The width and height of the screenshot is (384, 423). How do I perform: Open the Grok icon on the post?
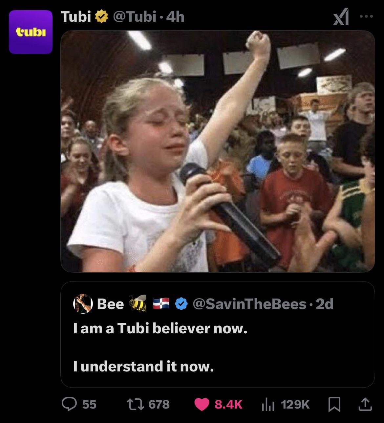click(341, 17)
